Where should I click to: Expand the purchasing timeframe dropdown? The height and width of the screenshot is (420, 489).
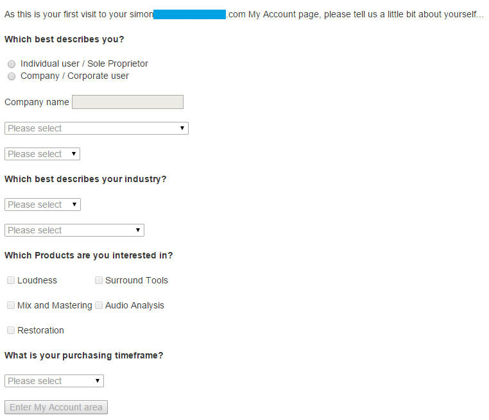click(54, 381)
